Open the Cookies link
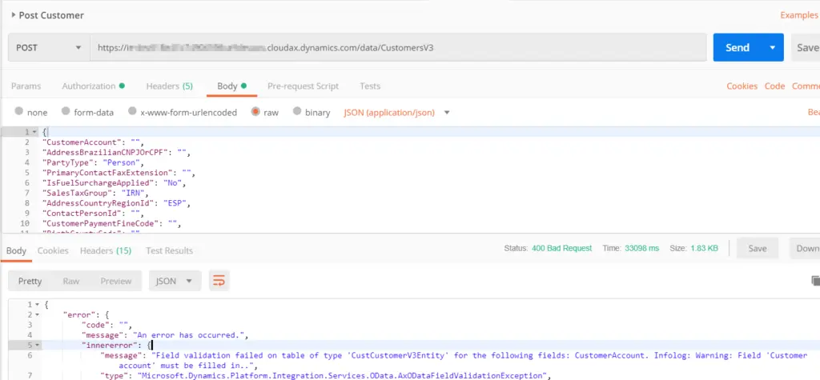This screenshot has width=820, height=380. pos(742,86)
